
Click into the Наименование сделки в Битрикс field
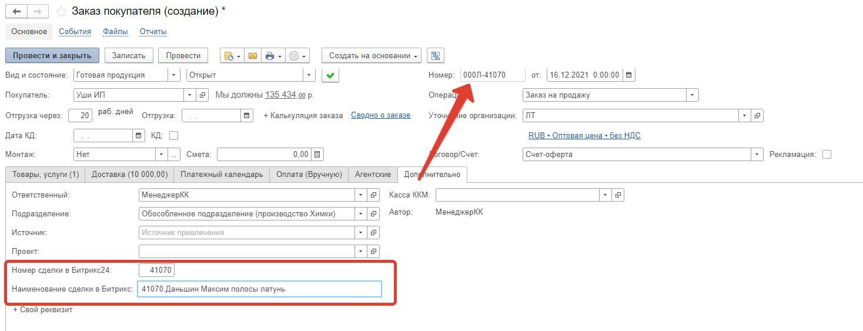pos(259,289)
